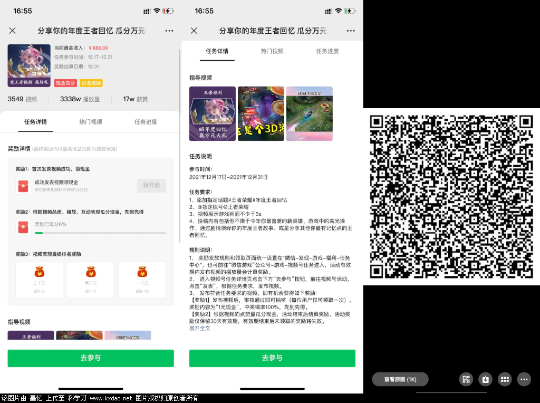Tap the 17w 获赞 stat

pos(136,99)
